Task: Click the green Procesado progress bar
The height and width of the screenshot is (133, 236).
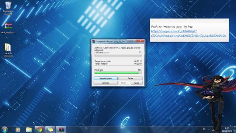Action: [118, 73]
